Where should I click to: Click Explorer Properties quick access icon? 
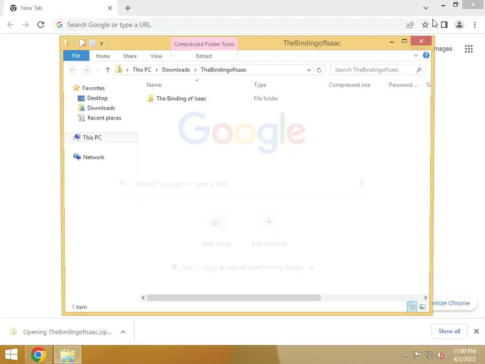coord(82,43)
